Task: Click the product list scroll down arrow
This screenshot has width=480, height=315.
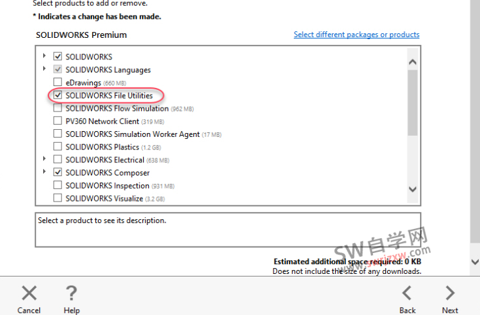Action: (x=413, y=189)
